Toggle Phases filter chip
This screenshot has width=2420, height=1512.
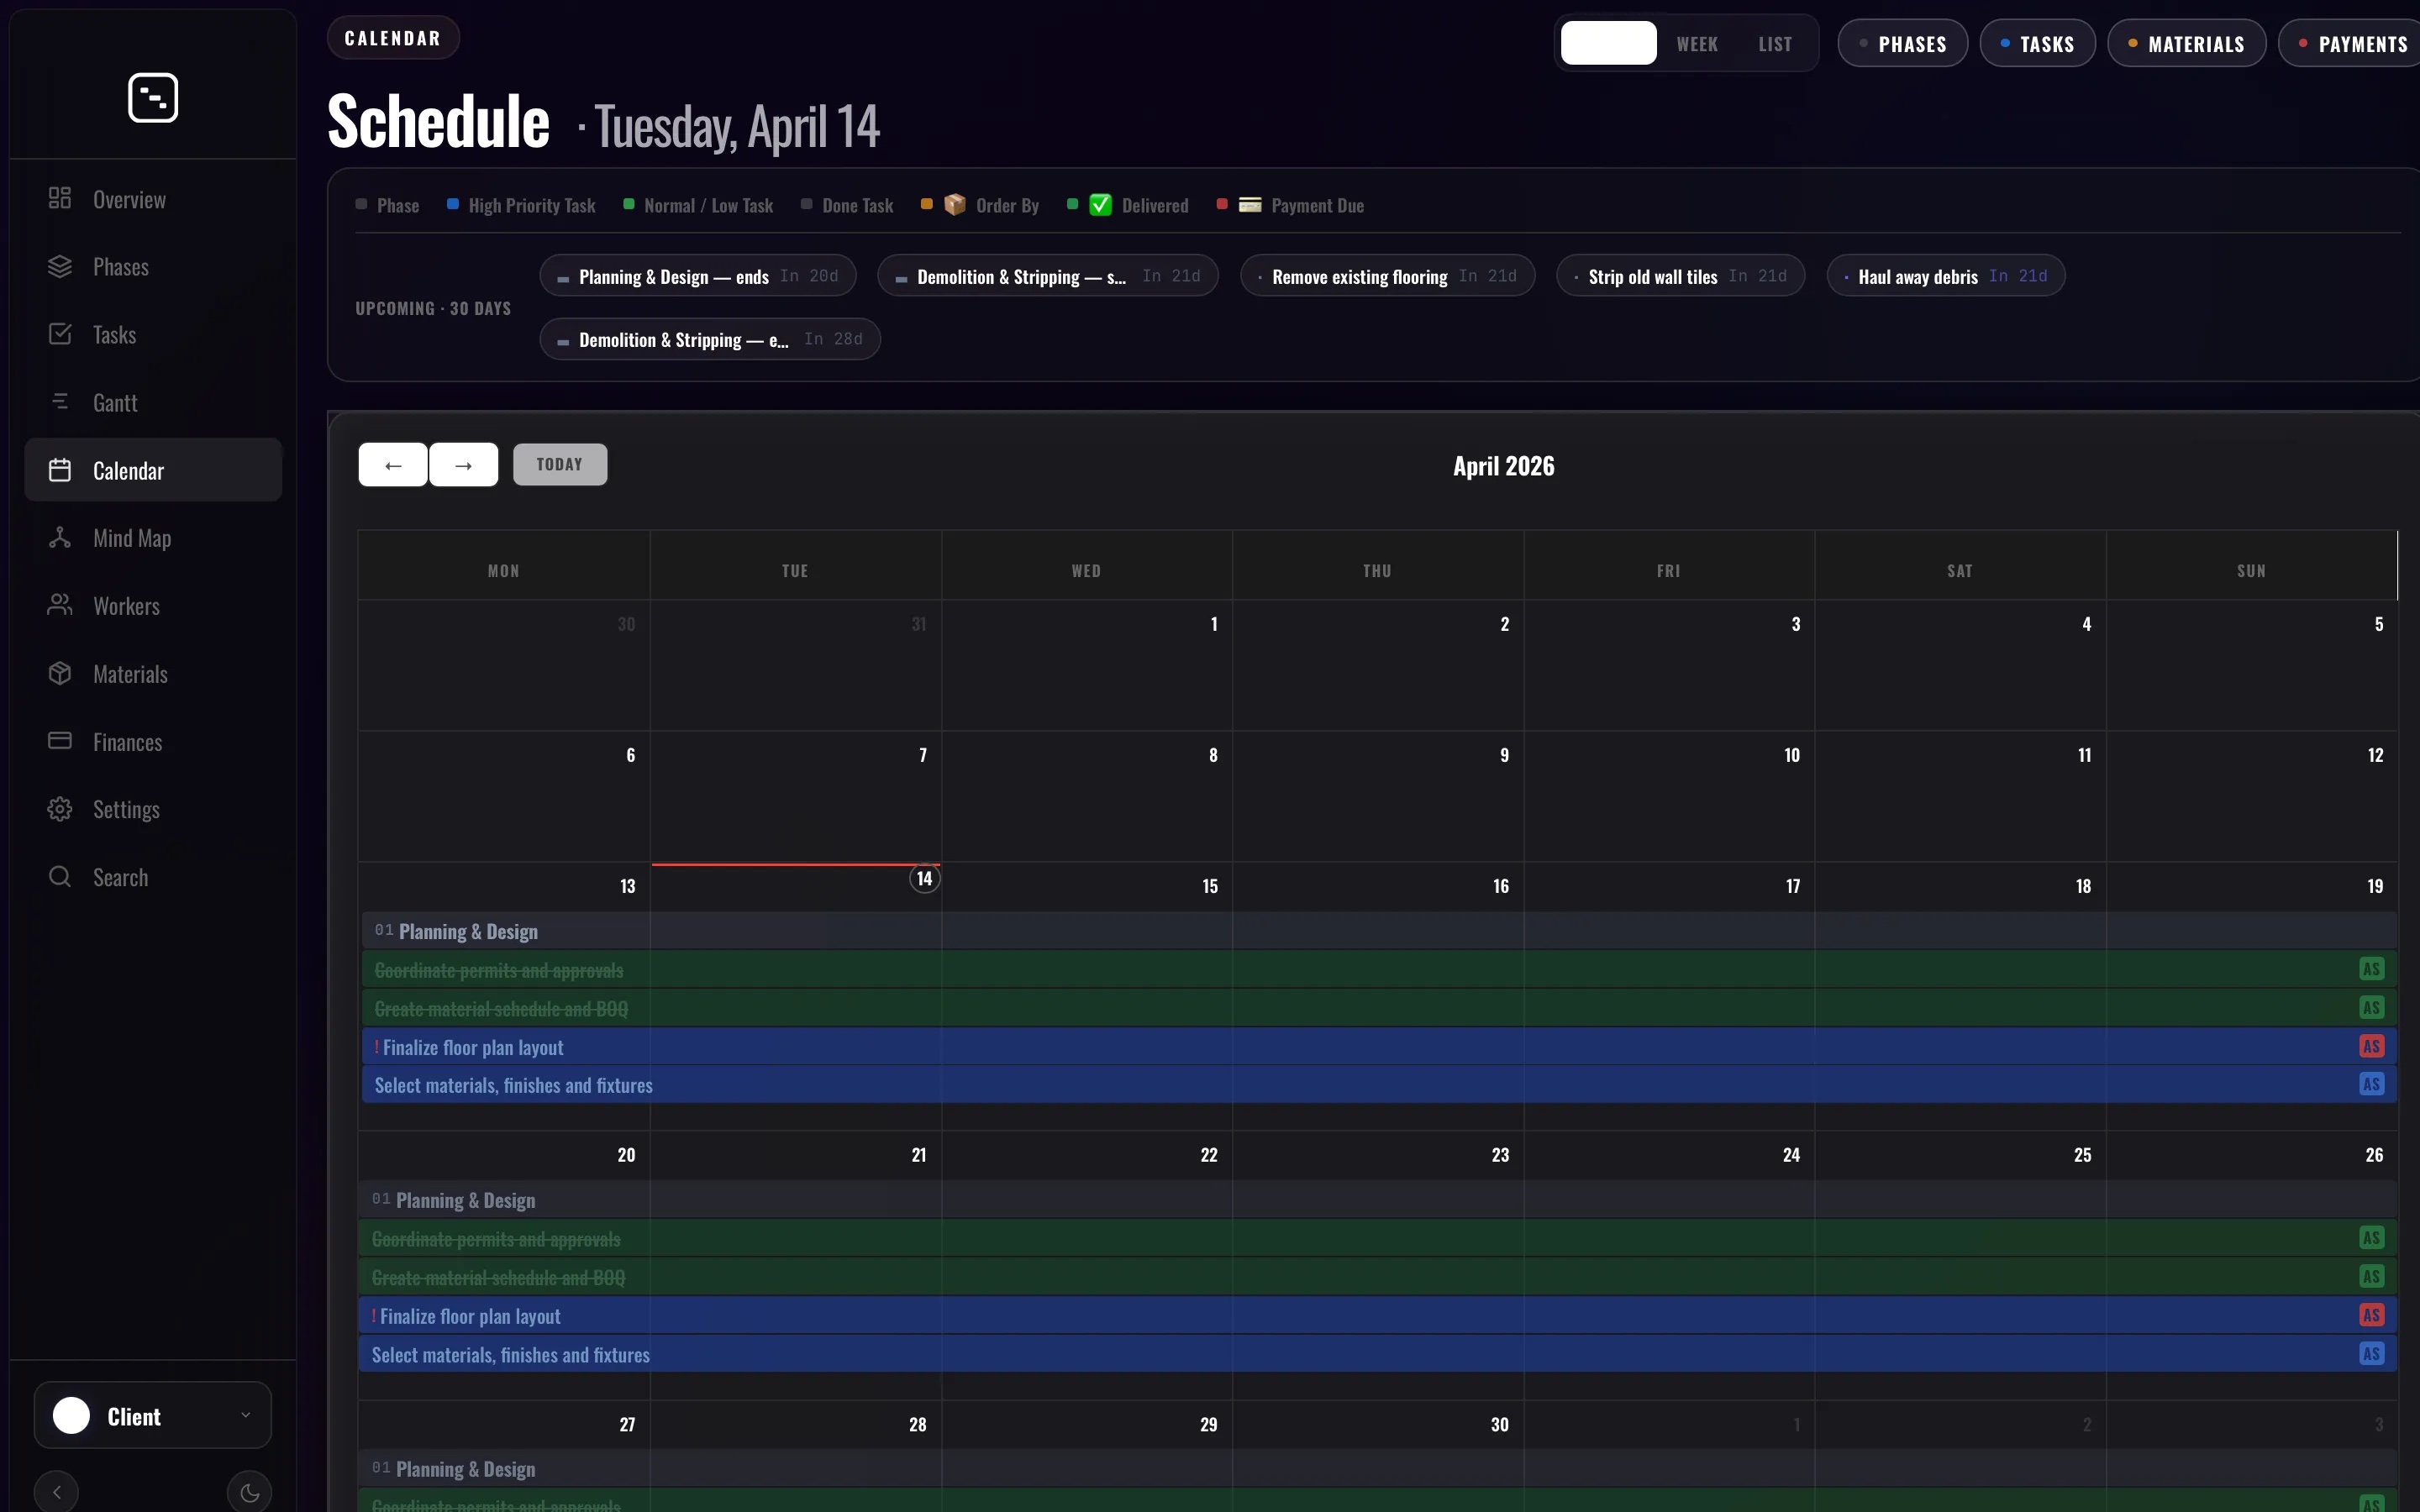tap(1902, 44)
